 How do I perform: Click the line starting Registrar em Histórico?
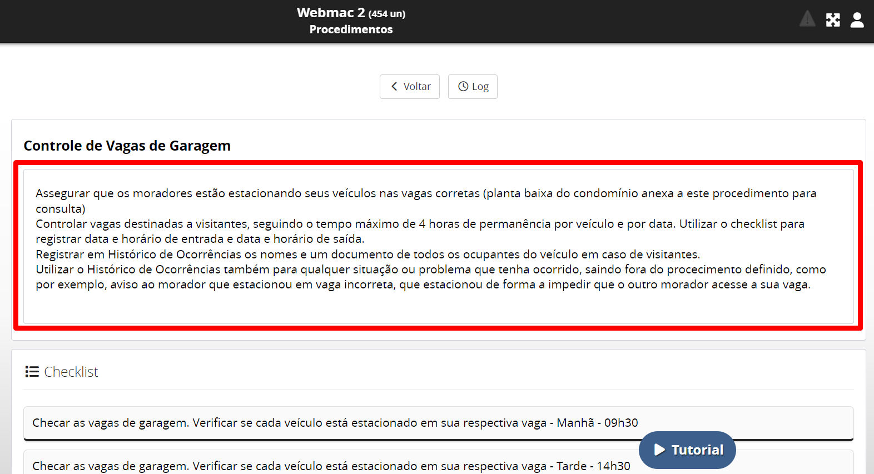click(x=368, y=255)
